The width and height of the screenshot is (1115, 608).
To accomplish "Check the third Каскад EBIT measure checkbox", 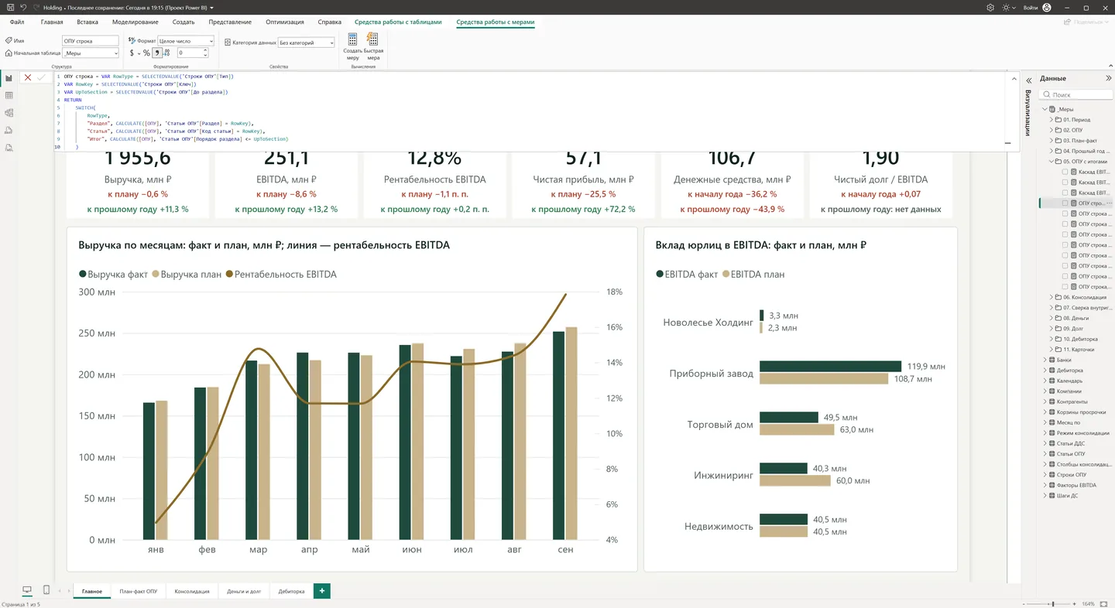I will tap(1065, 193).
